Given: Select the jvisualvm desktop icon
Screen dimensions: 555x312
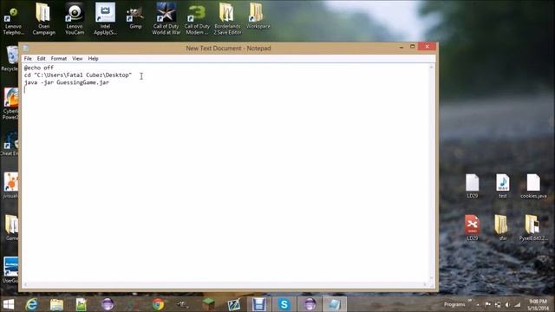Looking at the screenshot, I should point(10,185).
